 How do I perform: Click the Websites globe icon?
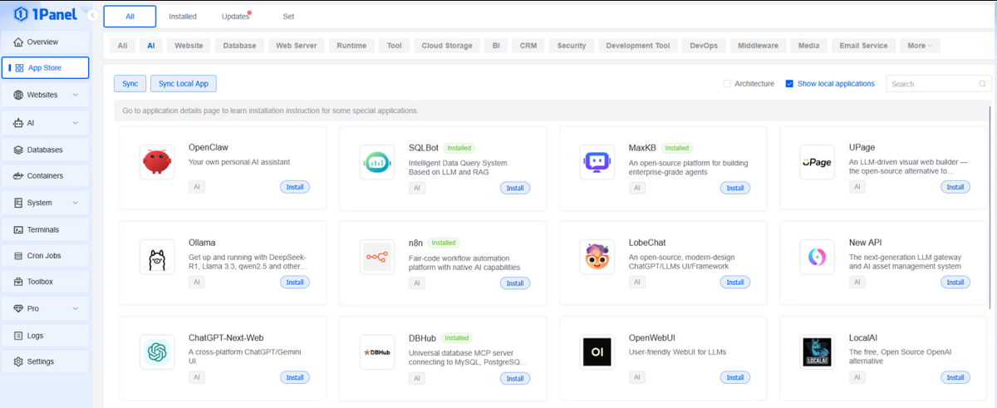pos(19,95)
